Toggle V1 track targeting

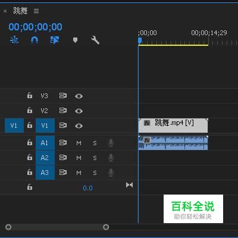point(45,126)
